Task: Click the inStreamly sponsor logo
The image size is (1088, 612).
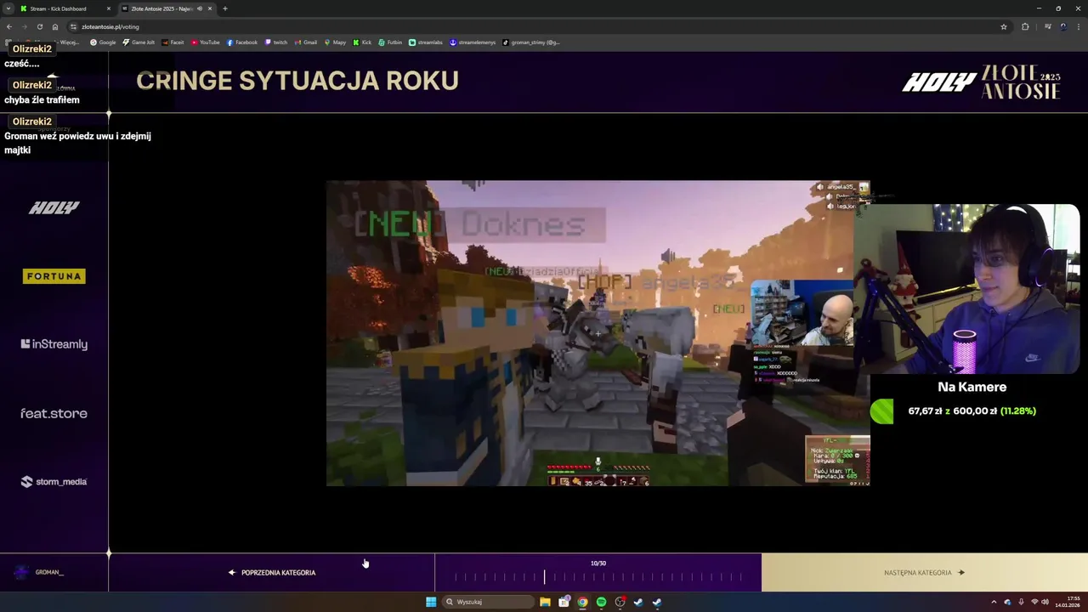Action: pyautogui.click(x=54, y=344)
